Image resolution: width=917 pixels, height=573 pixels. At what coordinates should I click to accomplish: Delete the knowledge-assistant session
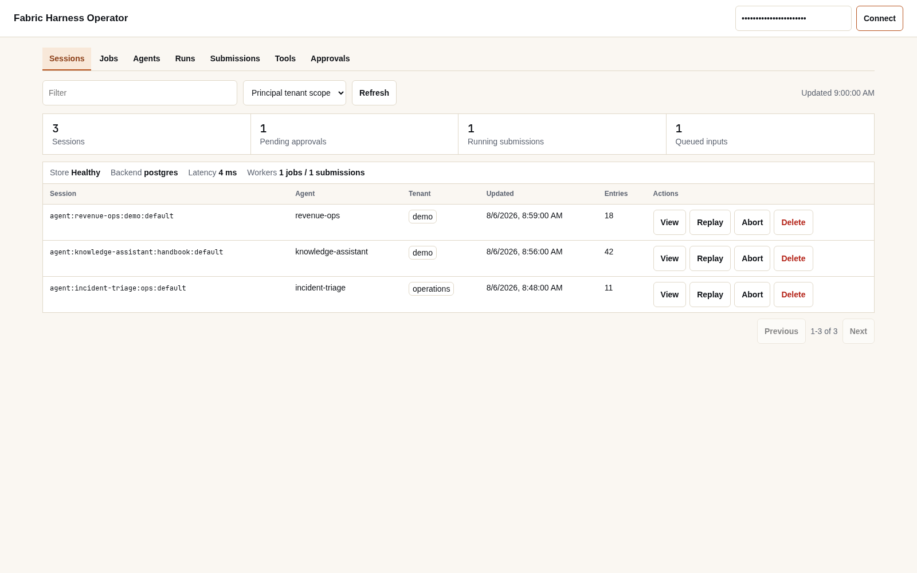point(793,258)
